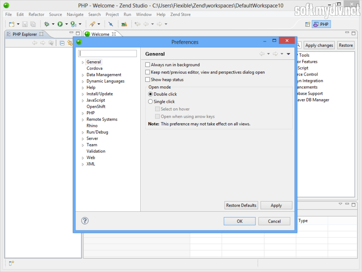
Task: Enable Always run in background
Action: (x=148, y=64)
